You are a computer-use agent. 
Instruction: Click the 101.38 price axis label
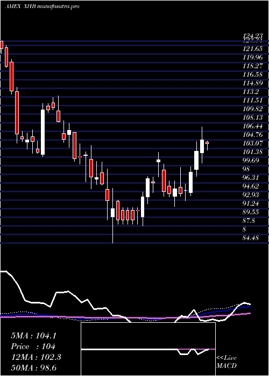point(253,152)
